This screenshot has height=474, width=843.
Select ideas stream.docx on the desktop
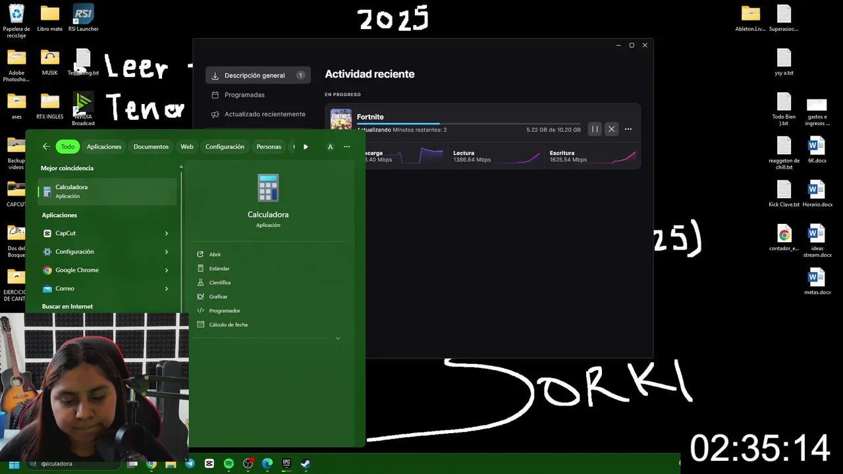point(817,241)
